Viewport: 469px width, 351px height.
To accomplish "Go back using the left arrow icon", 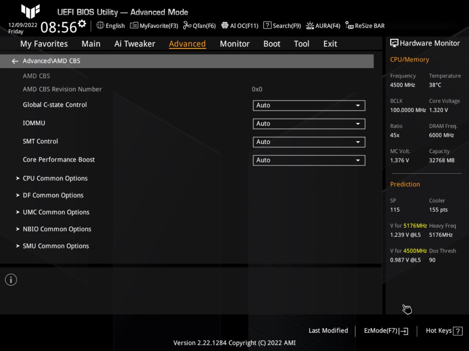I will tap(15, 61).
